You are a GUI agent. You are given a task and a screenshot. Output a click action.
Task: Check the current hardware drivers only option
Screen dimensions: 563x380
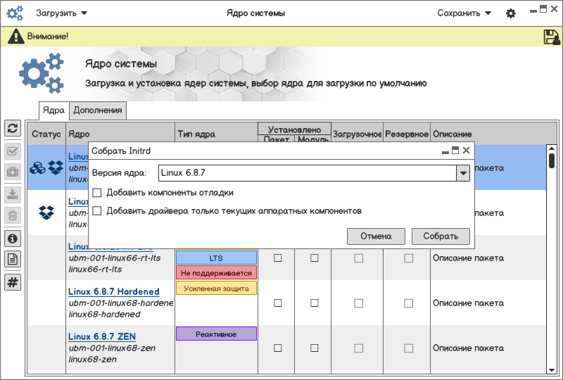pyautogui.click(x=97, y=210)
